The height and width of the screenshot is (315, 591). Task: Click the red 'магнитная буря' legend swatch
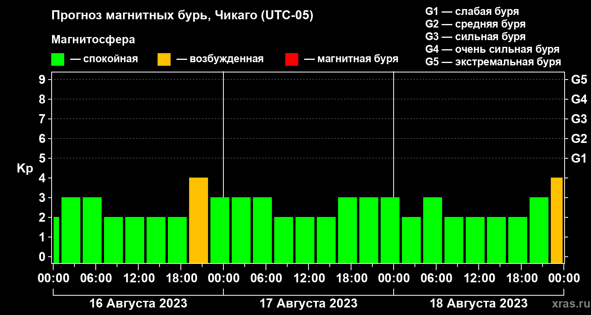292,59
